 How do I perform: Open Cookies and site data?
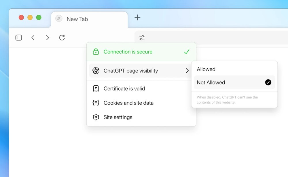128,103
